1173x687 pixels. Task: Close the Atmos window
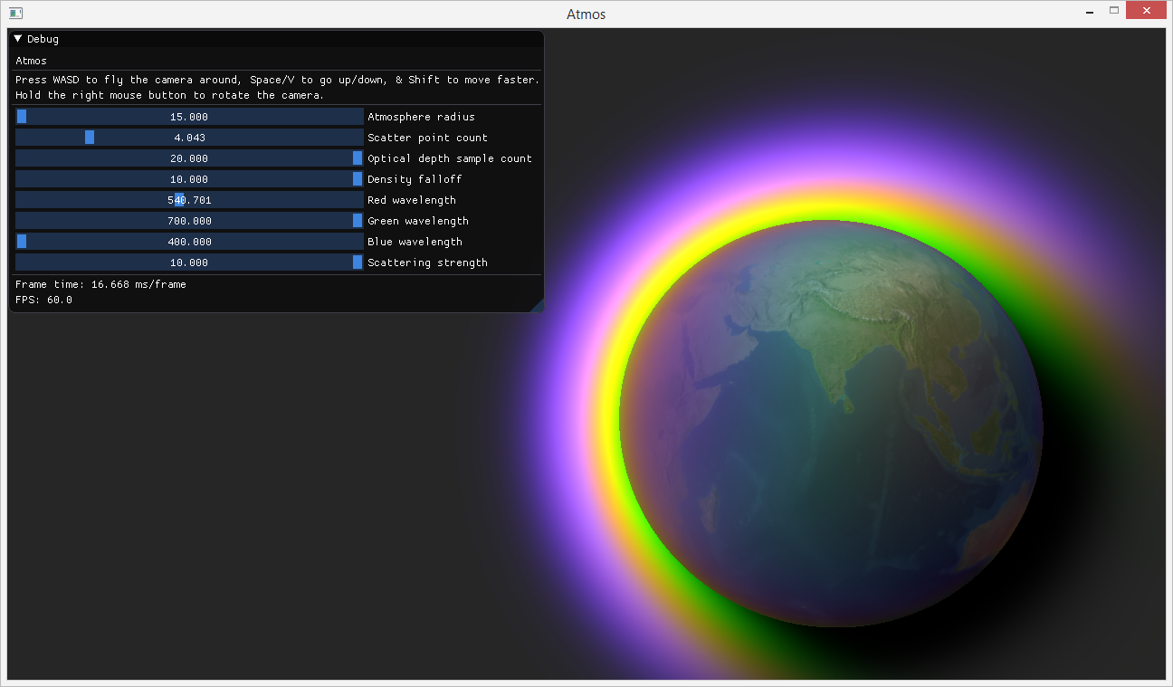coord(1147,11)
